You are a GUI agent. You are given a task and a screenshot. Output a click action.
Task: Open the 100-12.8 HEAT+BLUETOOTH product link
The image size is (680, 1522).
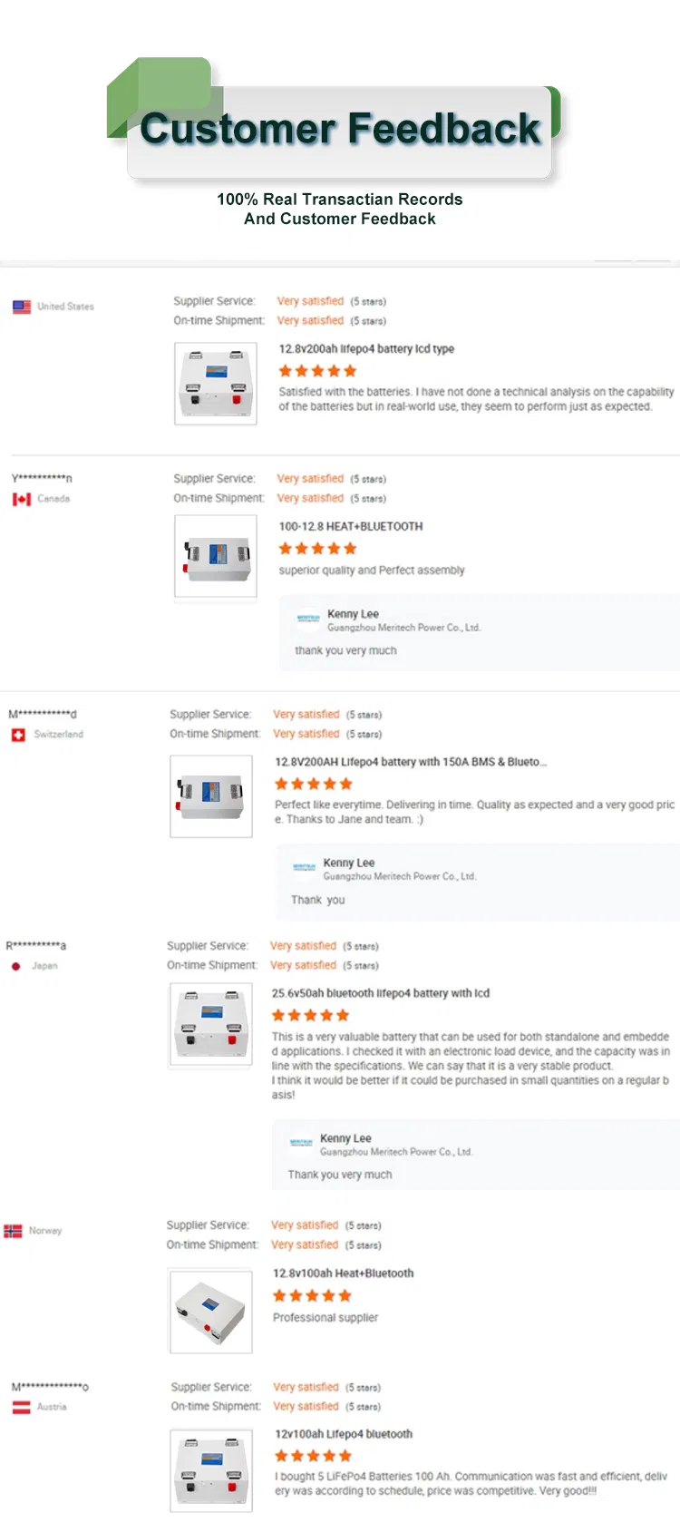[350, 527]
